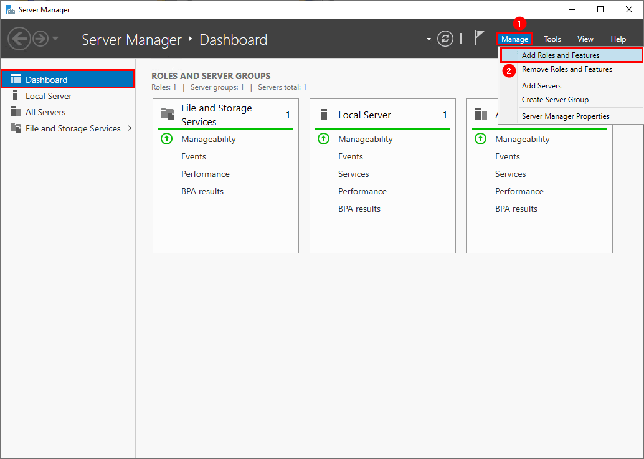The width and height of the screenshot is (644, 459).
Task: Open the Local Server tile title
Action: [364, 115]
